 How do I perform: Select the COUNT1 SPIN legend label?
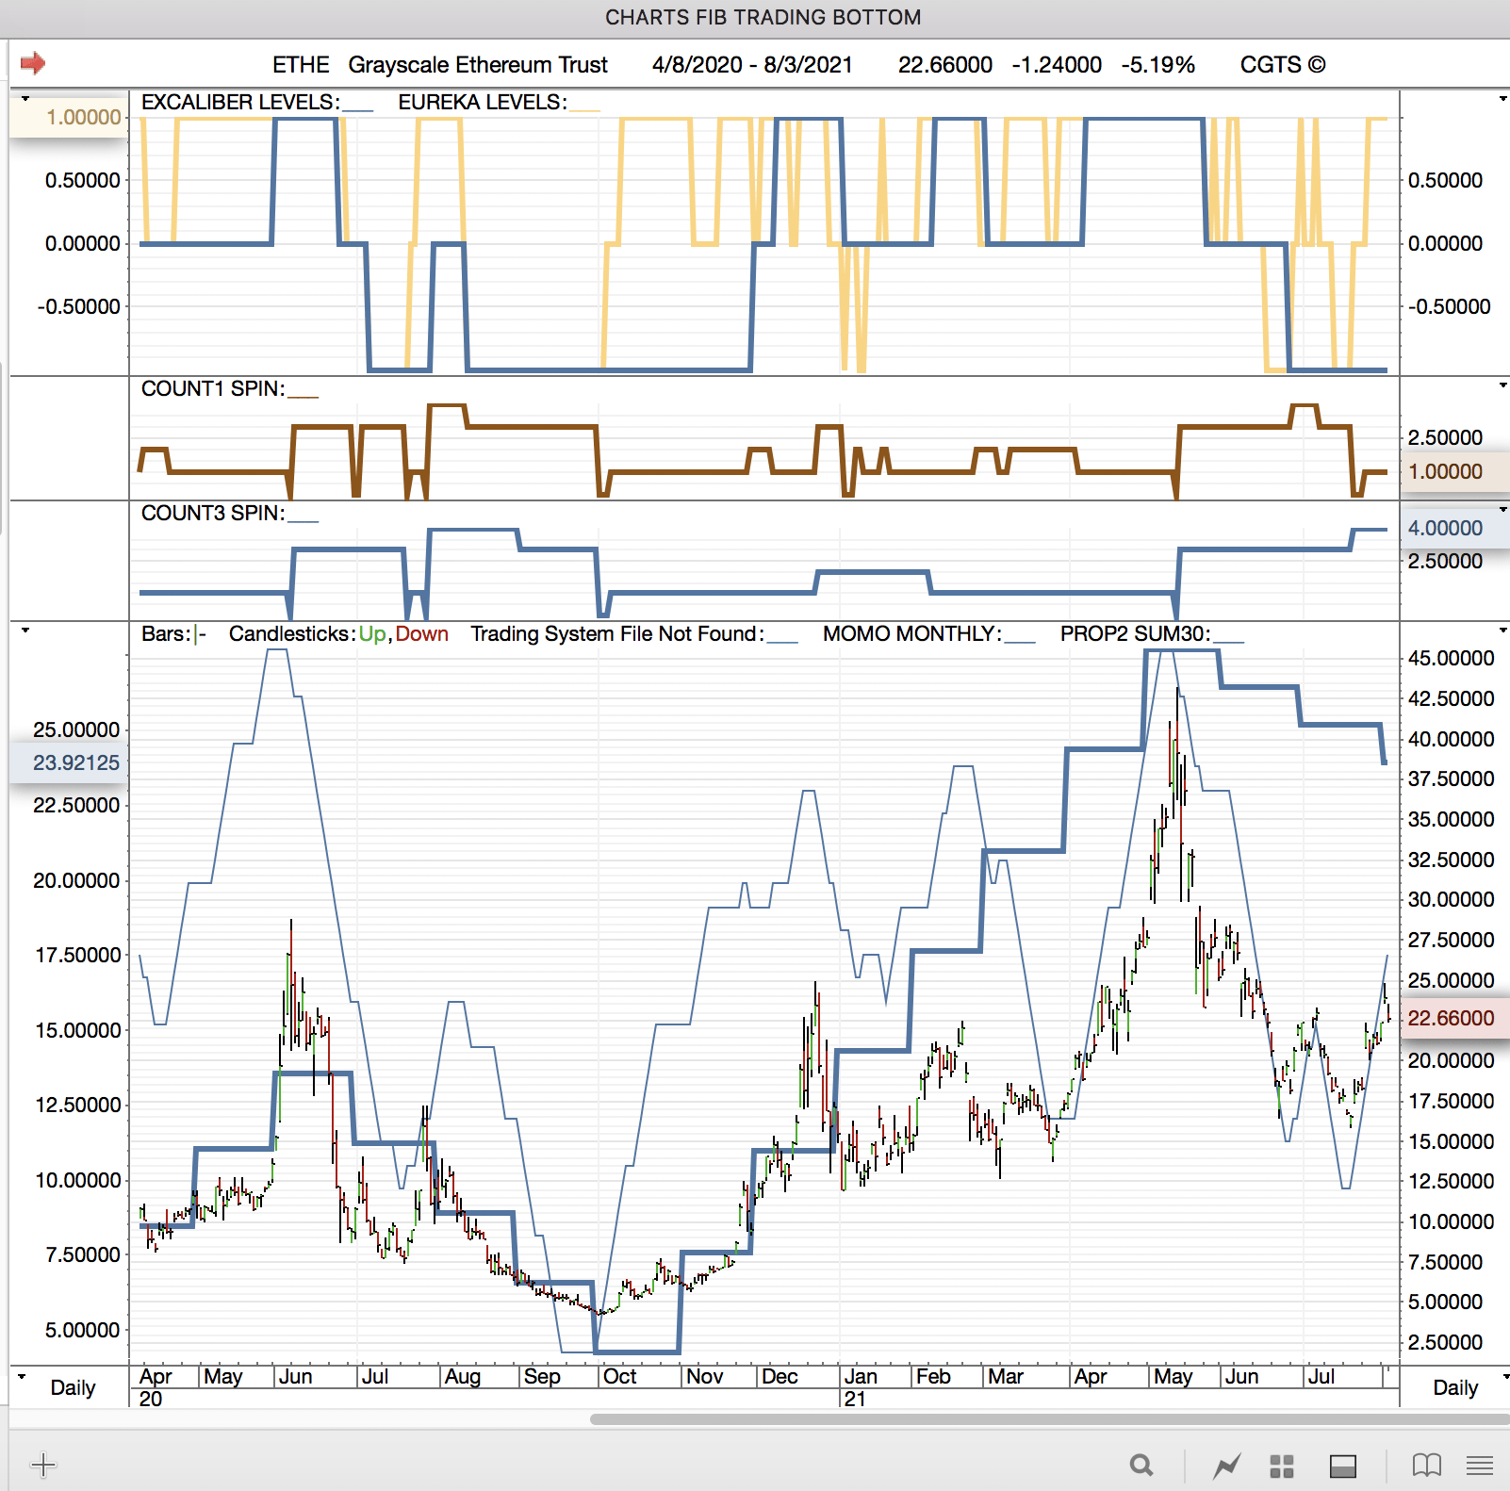click(213, 389)
